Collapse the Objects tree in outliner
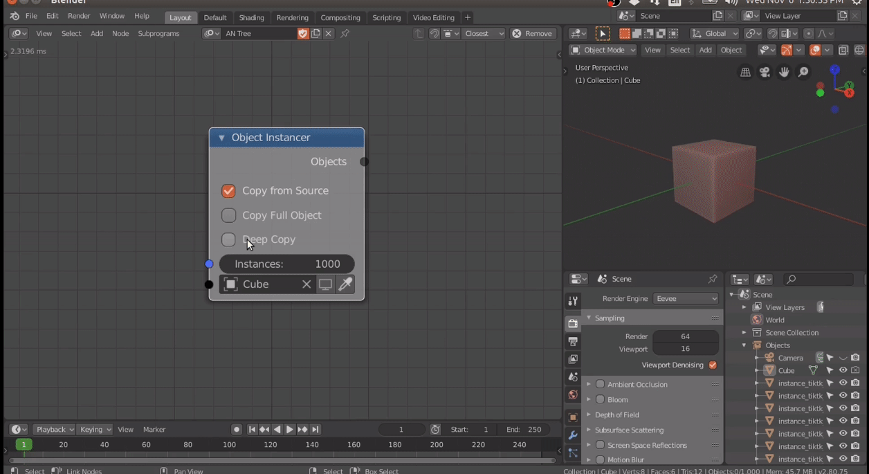869x474 pixels. (744, 345)
